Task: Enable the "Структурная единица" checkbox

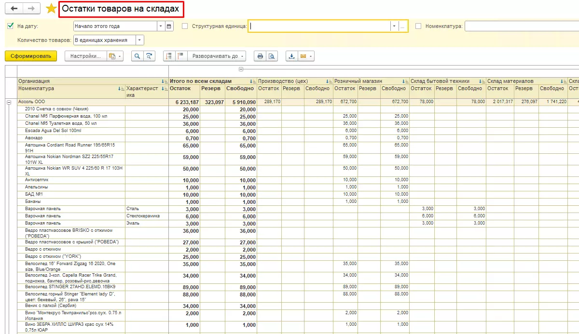Action: [185, 27]
